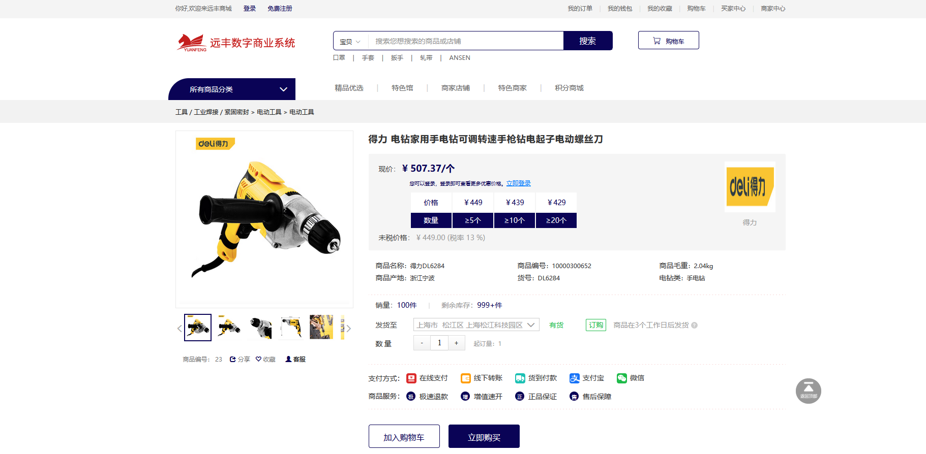Click the 在线支付 payment icon

pos(411,378)
